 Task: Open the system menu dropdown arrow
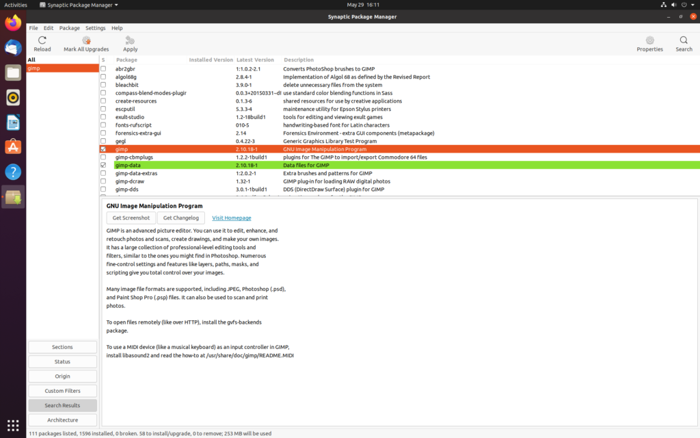click(693, 5)
